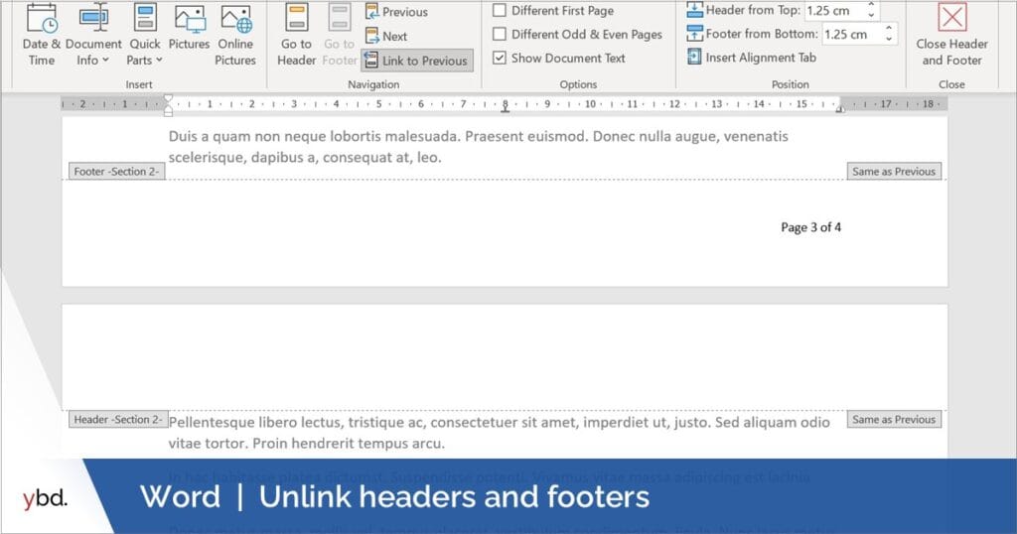Image resolution: width=1017 pixels, height=534 pixels.
Task: Click the greyed Go to Footer button
Action: coord(340,35)
